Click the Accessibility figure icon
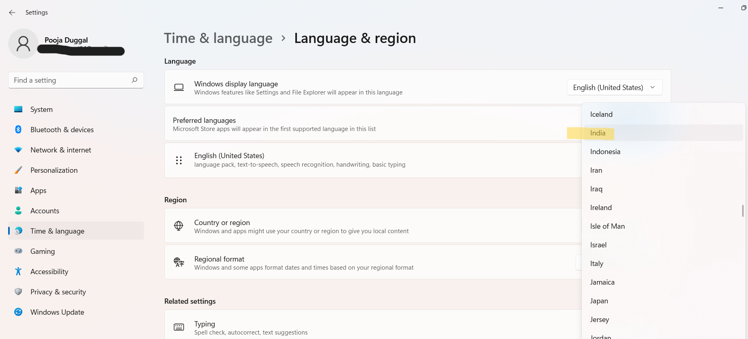748x339 pixels. [x=18, y=271]
